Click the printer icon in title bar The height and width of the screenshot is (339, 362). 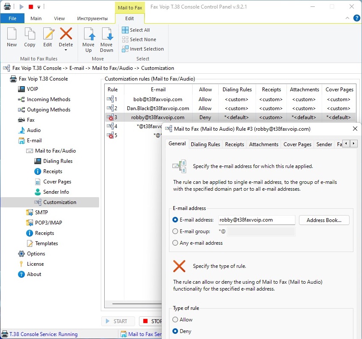7,7
